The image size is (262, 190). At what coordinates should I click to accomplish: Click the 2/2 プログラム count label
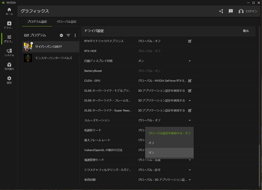point(35,35)
